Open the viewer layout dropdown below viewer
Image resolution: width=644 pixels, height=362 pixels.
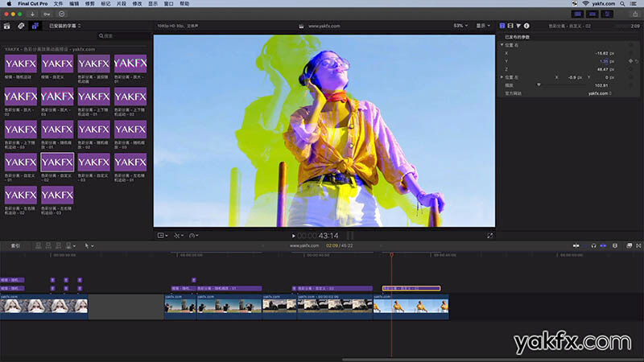tap(163, 236)
